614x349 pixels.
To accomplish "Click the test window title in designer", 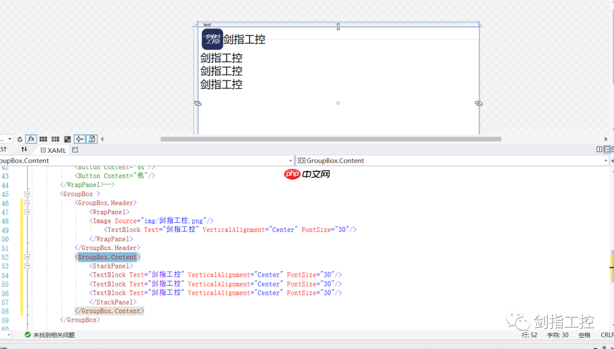I will pyautogui.click(x=207, y=24).
